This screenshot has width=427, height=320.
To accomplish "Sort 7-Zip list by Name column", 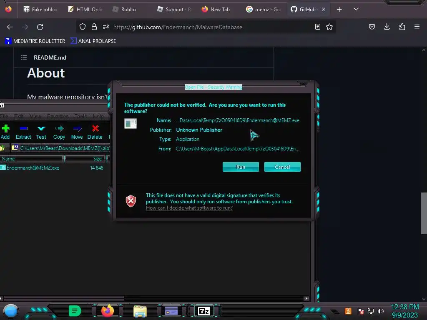I will tap(31, 159).
